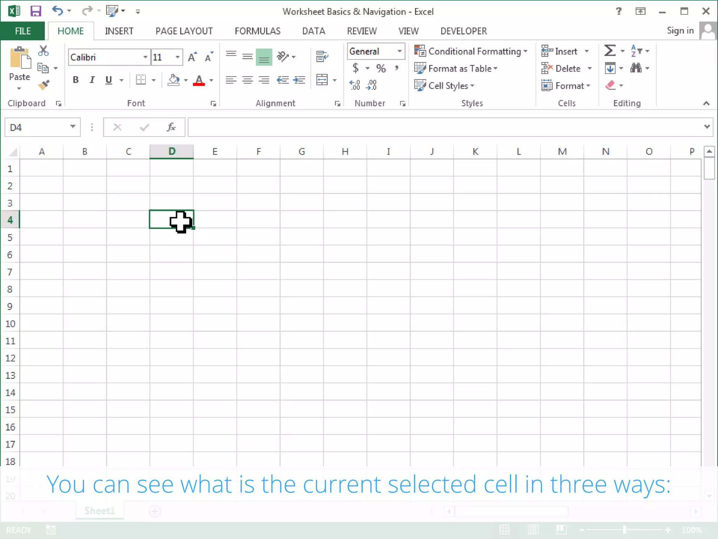
Task: Toggle Underline formatting
Action: [109, 80]
